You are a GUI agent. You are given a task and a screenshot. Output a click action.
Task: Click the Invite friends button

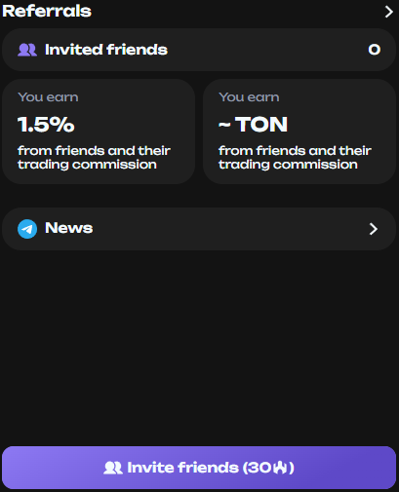(199, 468)
